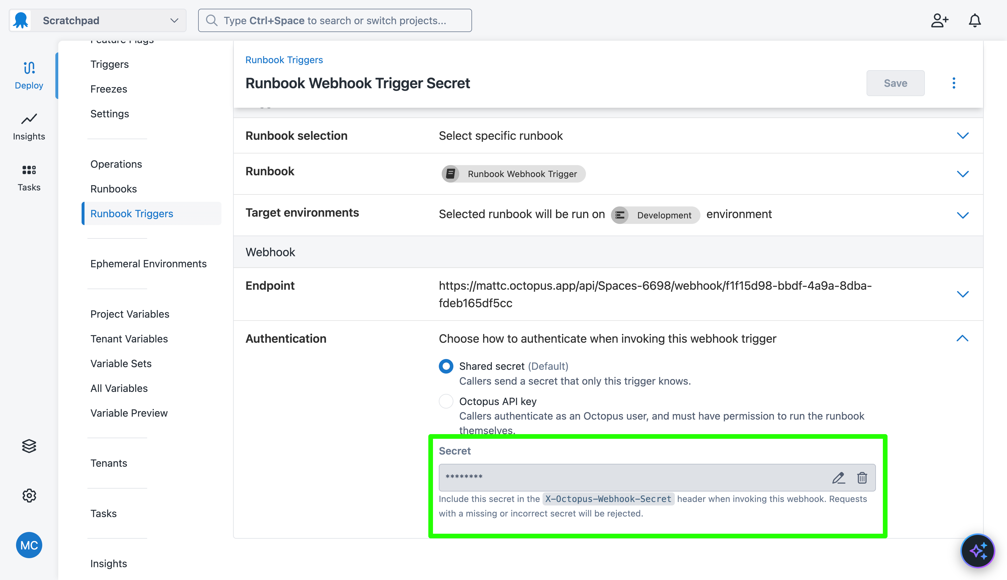Screen dimensions: 1007x580
Task: Click the X-Octopus-Webhook-Secret header code
Action: coord(608,499)
